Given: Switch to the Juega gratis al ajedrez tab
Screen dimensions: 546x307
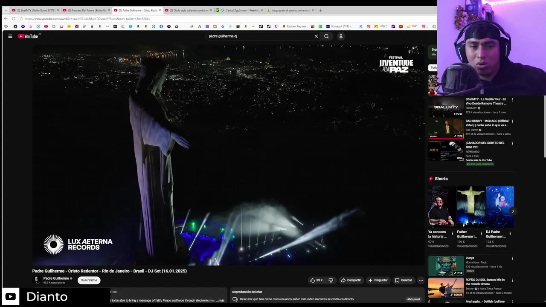Looking at the screenshot, I should pos(290,10).
